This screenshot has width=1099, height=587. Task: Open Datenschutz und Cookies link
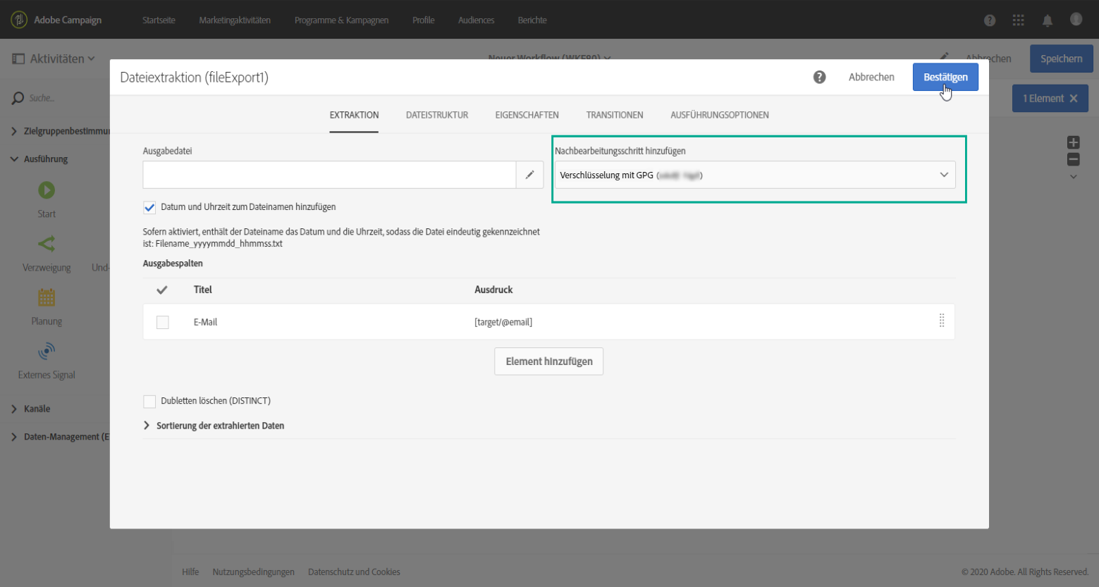354,572
